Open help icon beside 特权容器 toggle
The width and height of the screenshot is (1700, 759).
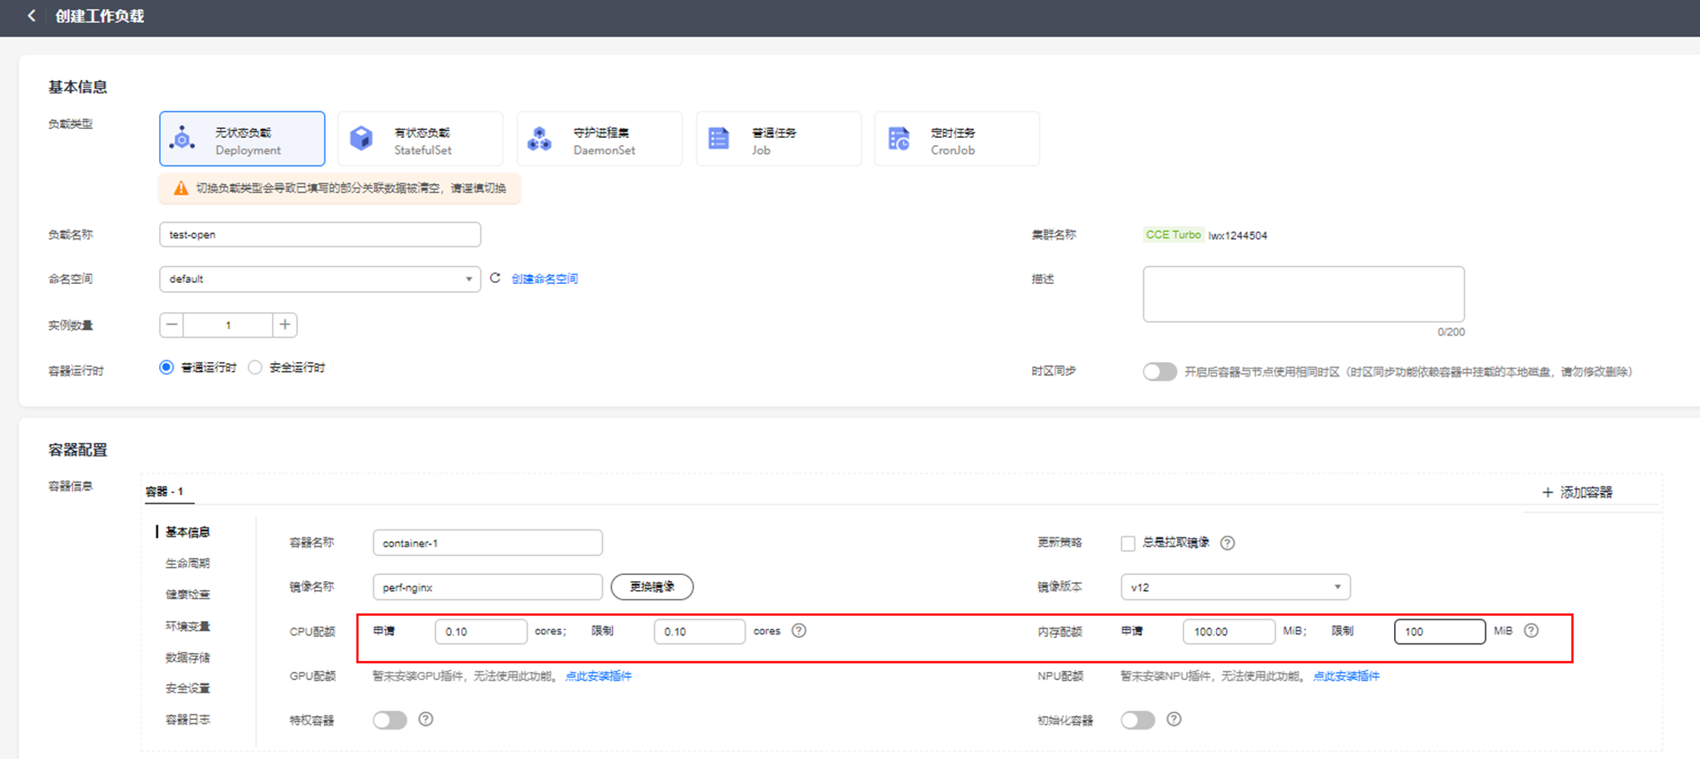426,719
